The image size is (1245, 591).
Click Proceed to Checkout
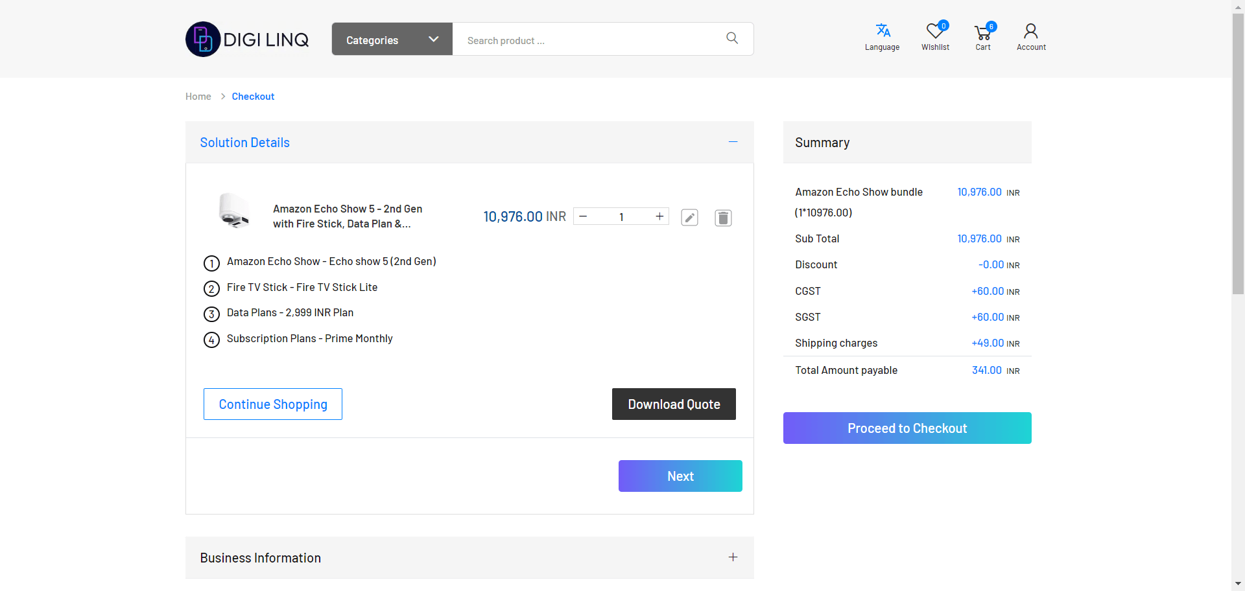[907, 428]
